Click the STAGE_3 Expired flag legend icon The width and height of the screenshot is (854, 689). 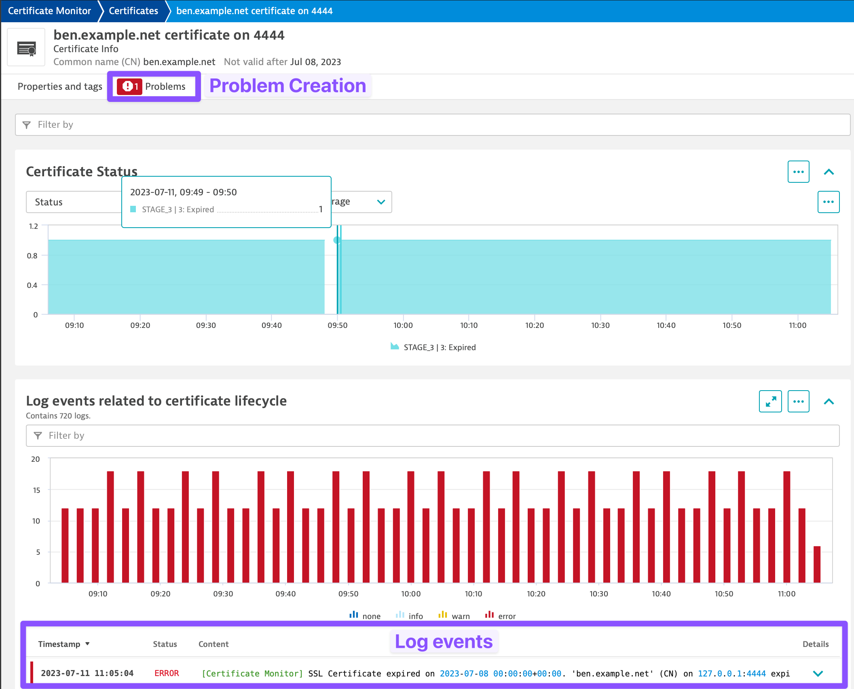pos(394,347)
